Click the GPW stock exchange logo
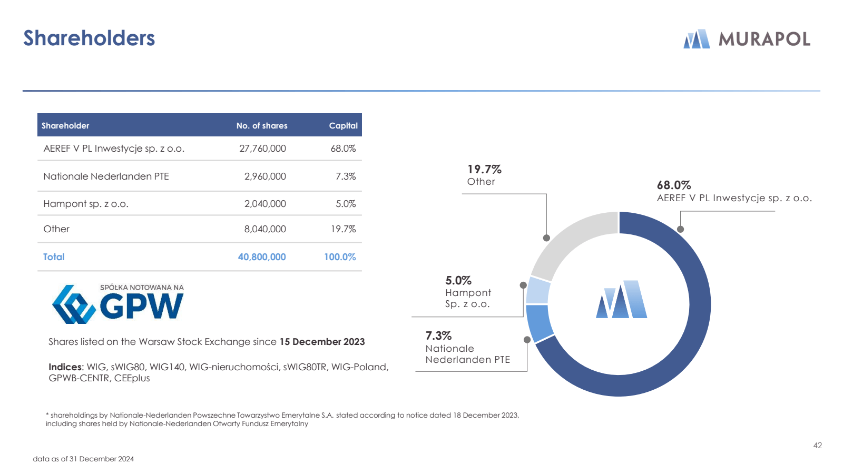The image size is (843, 474). click(118, 304)
